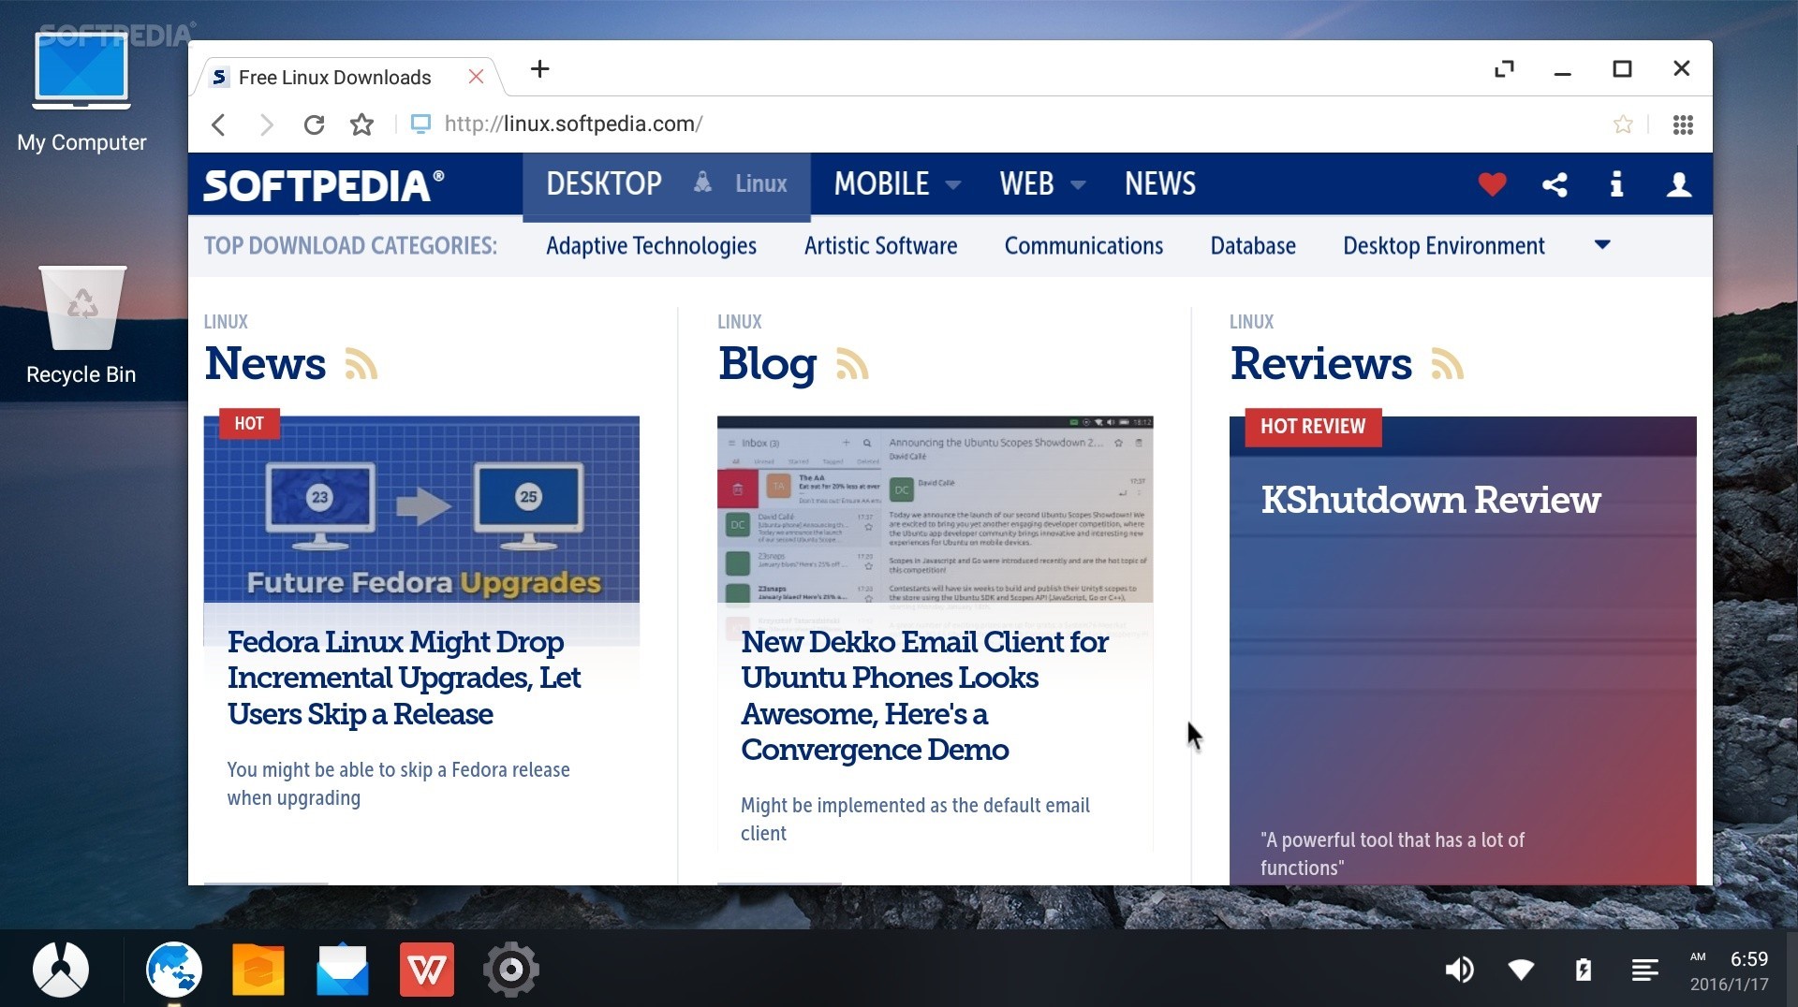1798x1007 pixels.
Task: Toggle the browser fullscreen expand icon
Action: point(1504,69)
